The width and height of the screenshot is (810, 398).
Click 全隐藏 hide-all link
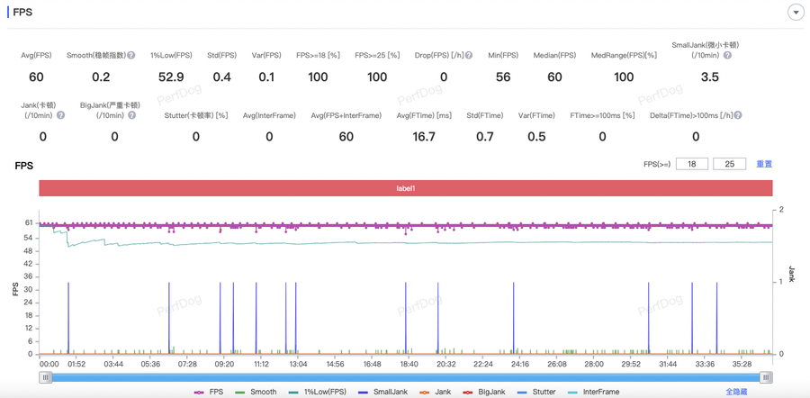coord(736,393)
